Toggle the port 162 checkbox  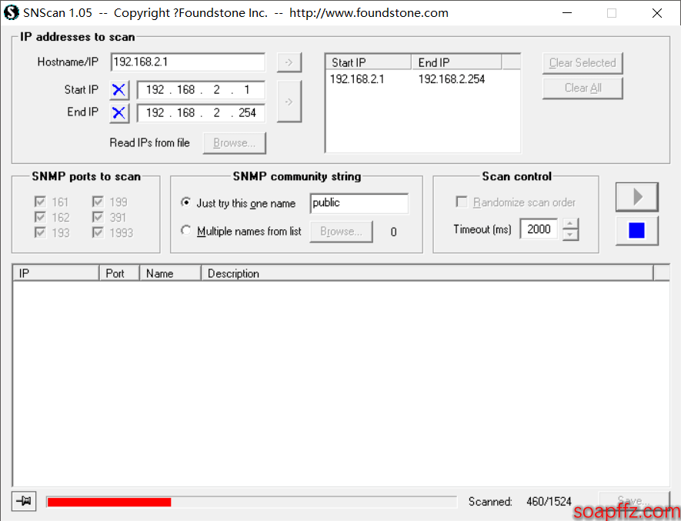click(x=40, y=217)
